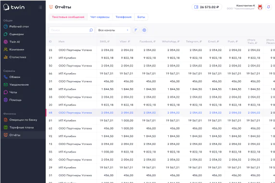
Task: Select the Боты tab
Action: pyautogui.click(x=141, y=17)
